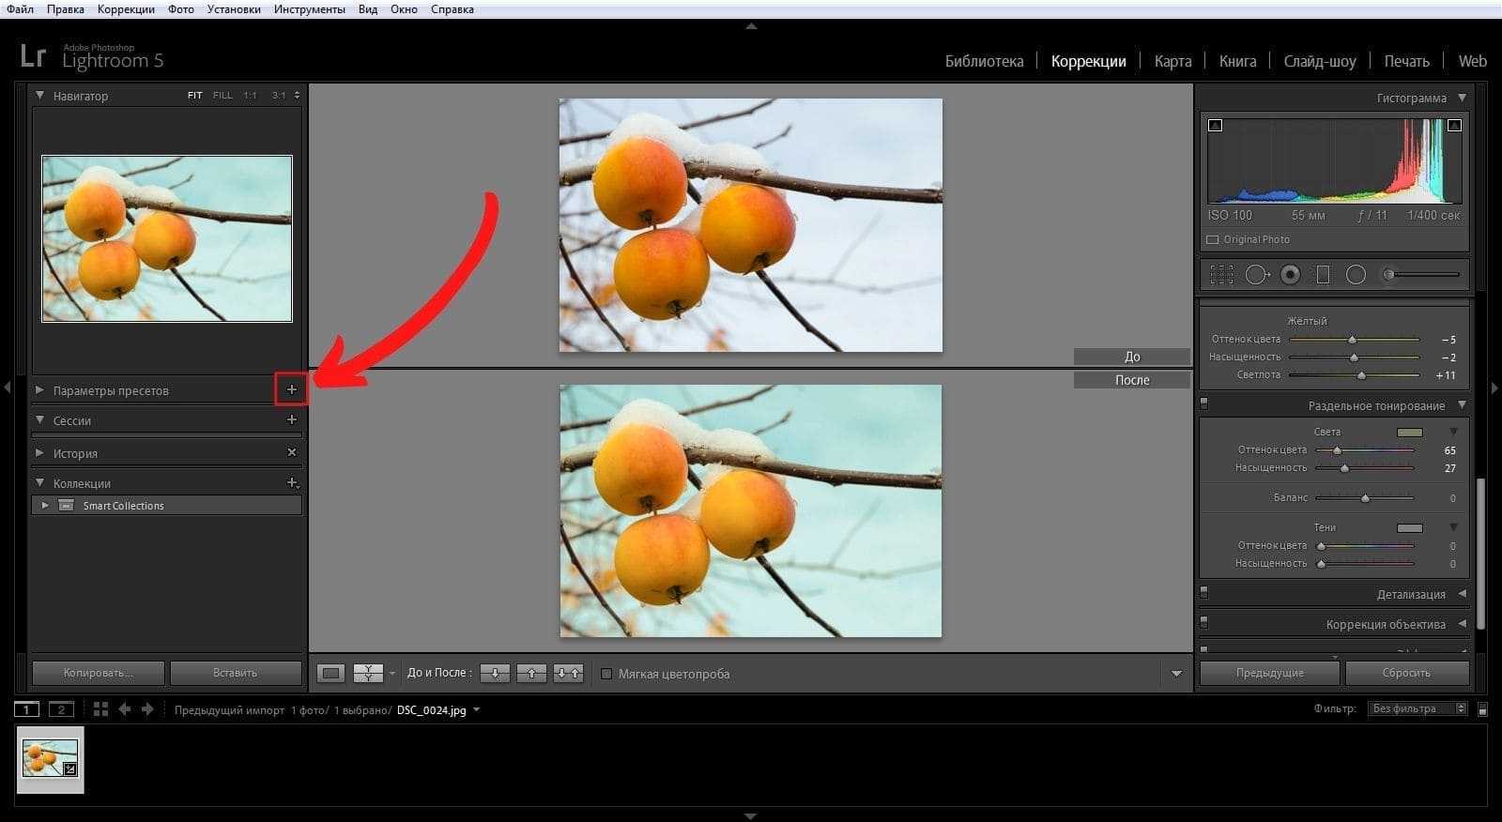The image size is (1502, 822).
Task: Click the Сбросить button
Action: tap(1406, 673)
